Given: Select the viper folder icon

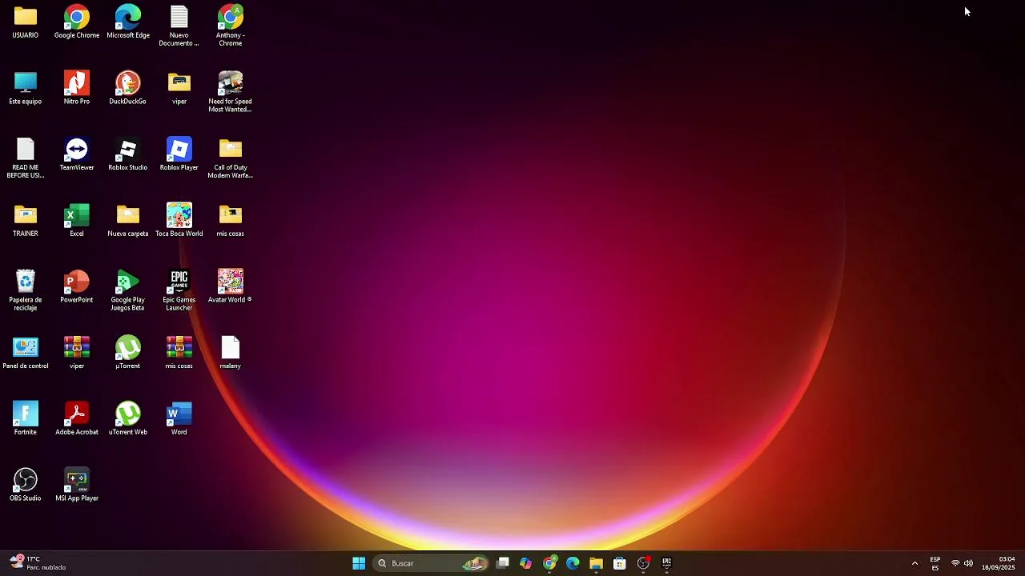Looking at the screenshot, I should point(179,89).
